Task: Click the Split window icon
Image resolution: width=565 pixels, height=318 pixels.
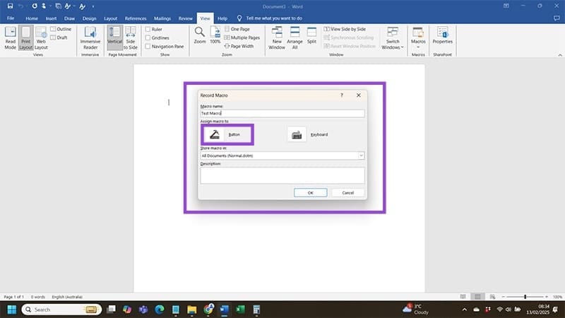Action: pos(311,34)
